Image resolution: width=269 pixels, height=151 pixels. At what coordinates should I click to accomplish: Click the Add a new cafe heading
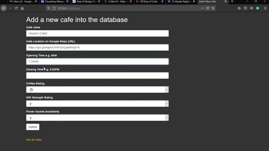(77, 20)
